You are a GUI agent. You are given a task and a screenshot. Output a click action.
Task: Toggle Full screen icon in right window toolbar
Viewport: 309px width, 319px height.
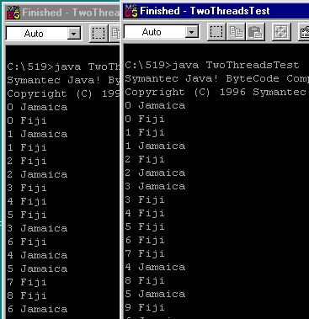(x=281, y=32)
